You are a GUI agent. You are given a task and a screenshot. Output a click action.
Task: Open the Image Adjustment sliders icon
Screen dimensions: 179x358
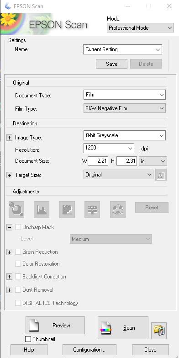(x=92, y=209)
